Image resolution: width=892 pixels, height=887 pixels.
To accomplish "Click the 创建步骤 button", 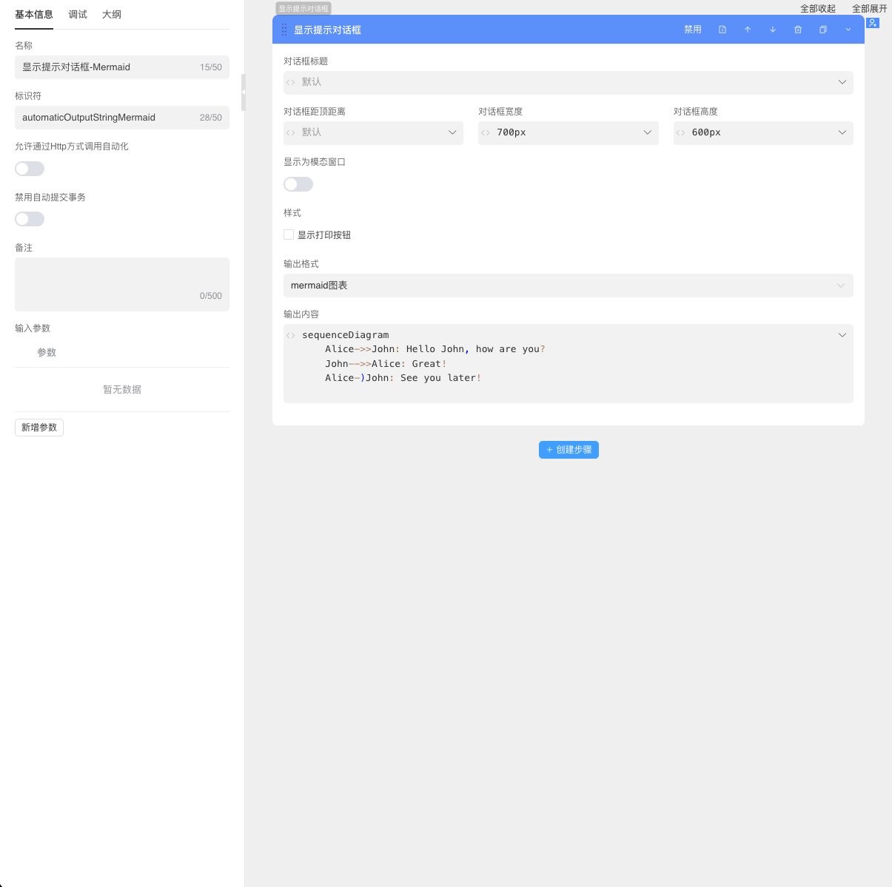I will pyautogui.click(x=569, y=450).
